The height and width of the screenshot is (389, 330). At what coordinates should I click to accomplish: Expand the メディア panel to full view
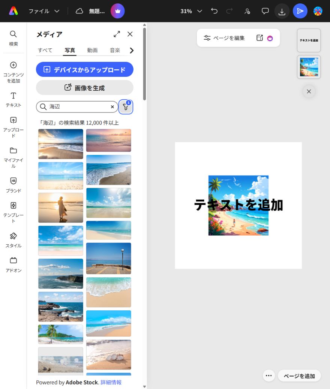coord(117,34)
